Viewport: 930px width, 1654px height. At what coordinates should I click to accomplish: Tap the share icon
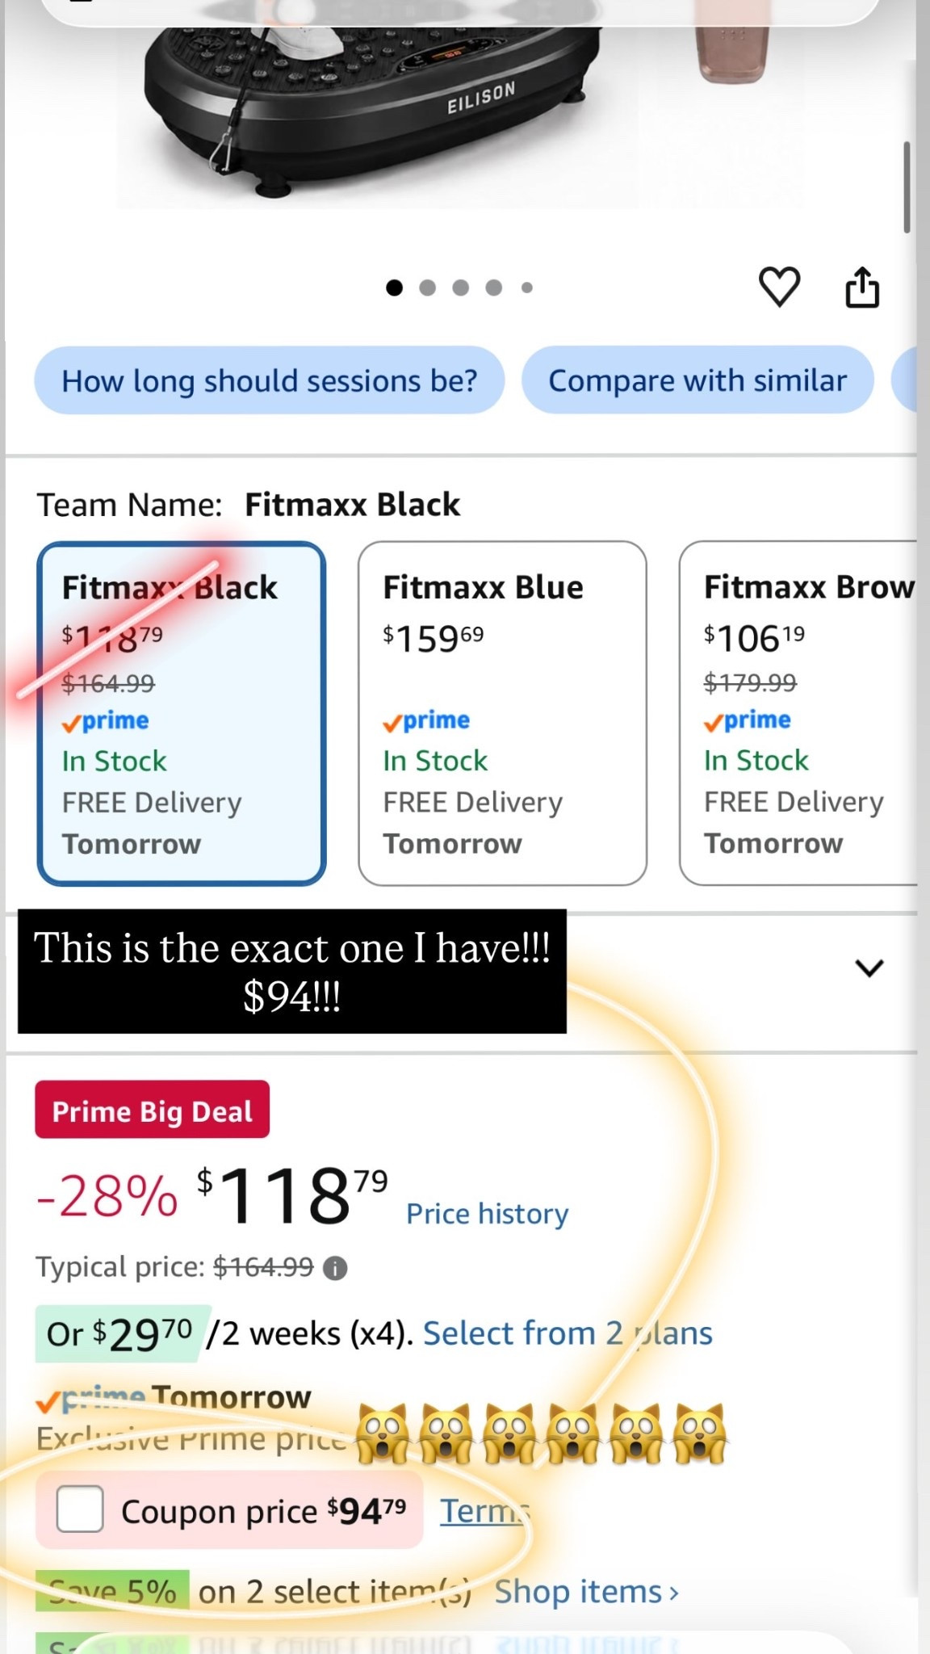[x=861, y=287]
